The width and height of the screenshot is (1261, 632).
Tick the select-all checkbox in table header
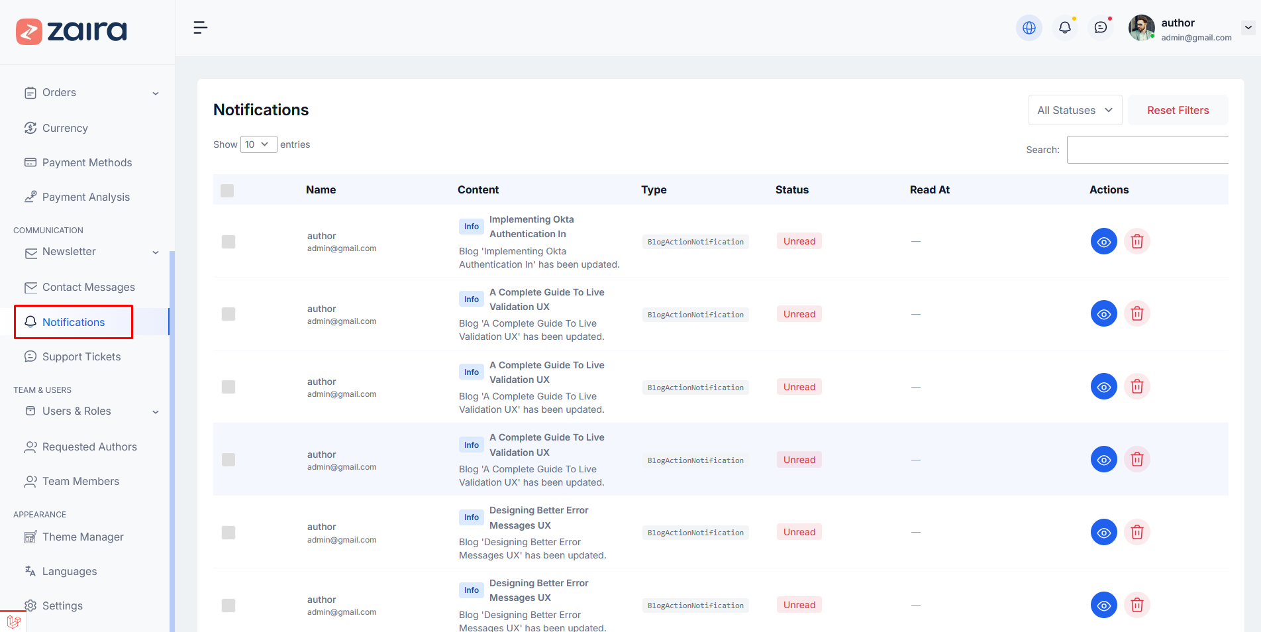coord(227,191)
